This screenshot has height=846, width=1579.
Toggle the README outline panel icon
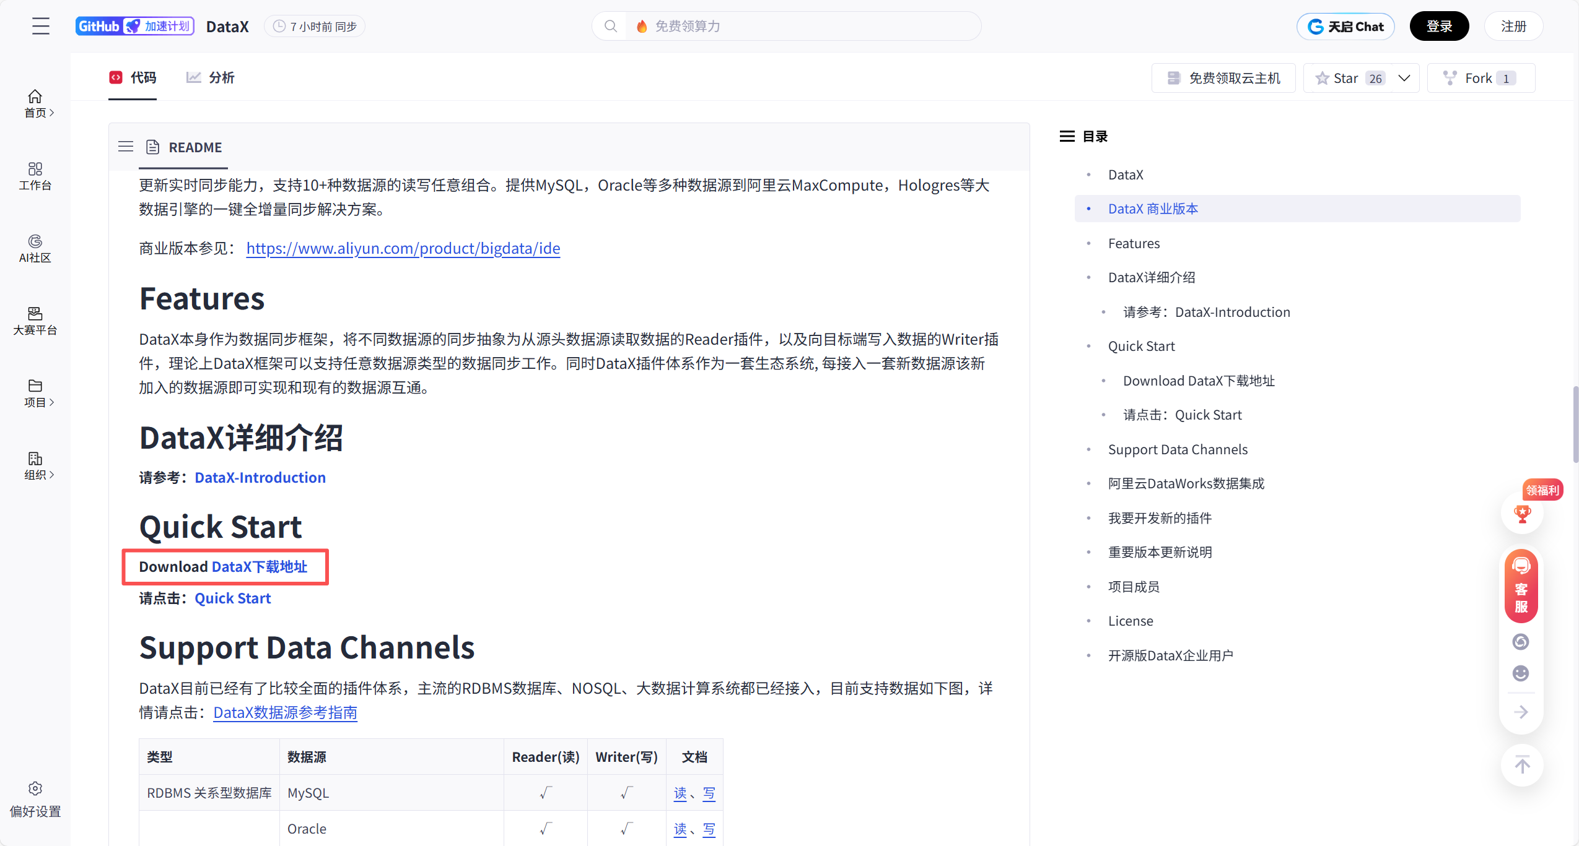pos(126,147)
